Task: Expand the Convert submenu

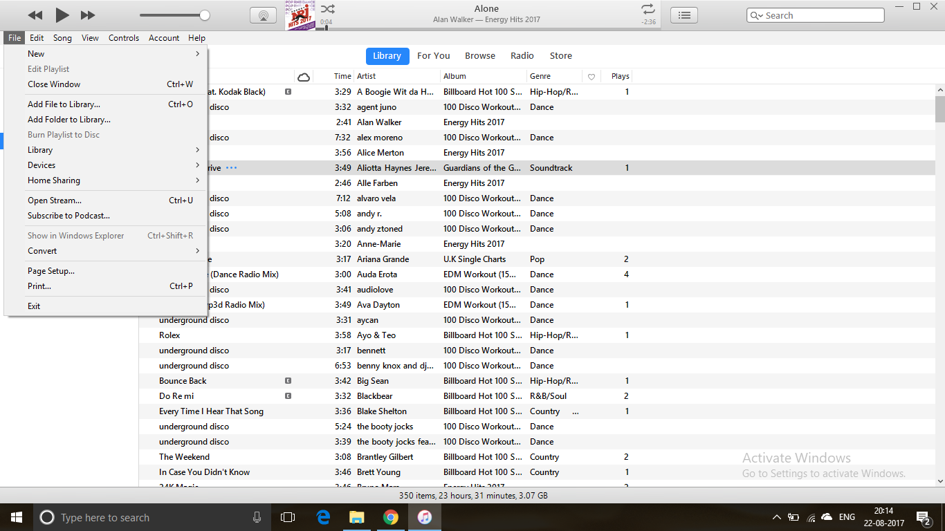Action: click(106, 251)
